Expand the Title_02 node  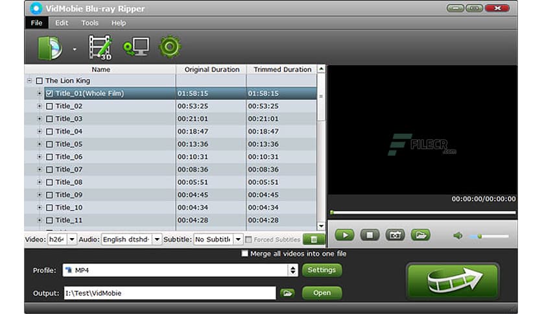40,106
